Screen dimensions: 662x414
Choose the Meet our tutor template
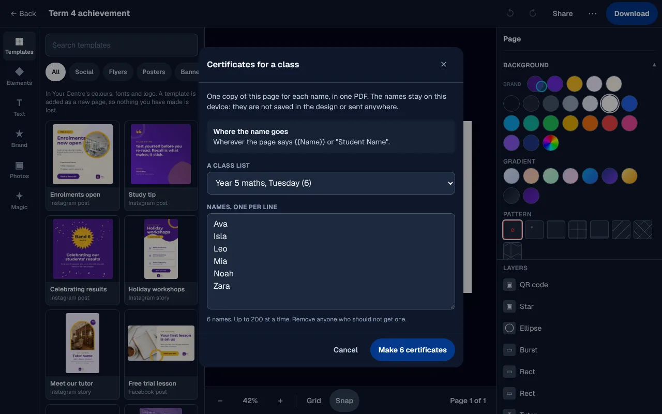click(x=83, y=354)
